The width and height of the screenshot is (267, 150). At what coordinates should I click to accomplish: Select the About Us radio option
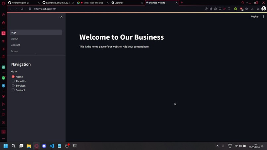point(13,81)
